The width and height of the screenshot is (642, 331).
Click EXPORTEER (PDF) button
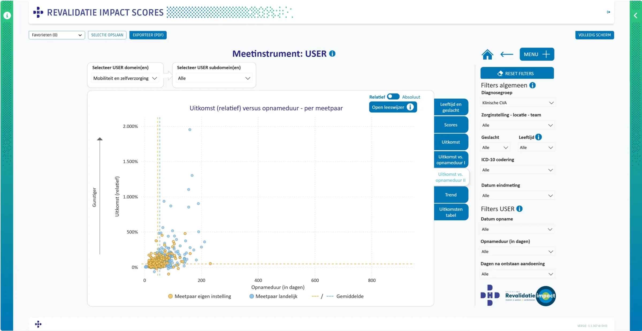point(148,35)
